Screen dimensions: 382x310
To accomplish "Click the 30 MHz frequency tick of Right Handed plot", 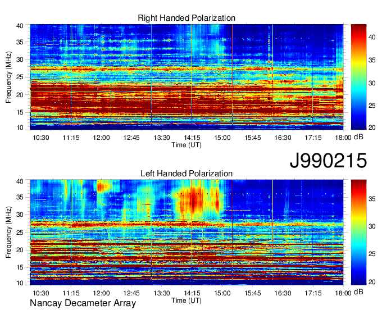I will (20, 60).
